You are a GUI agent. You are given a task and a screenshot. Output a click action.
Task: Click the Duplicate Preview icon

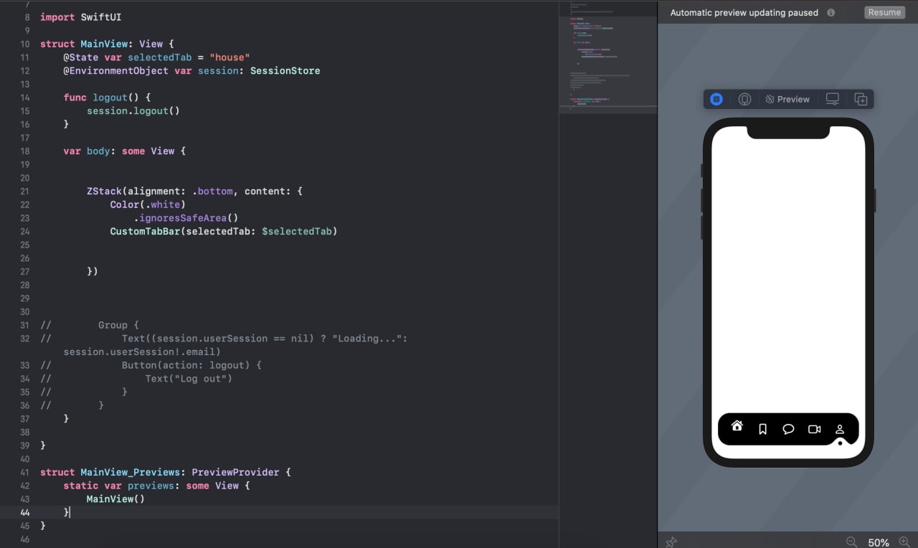(x=861, y=100)
